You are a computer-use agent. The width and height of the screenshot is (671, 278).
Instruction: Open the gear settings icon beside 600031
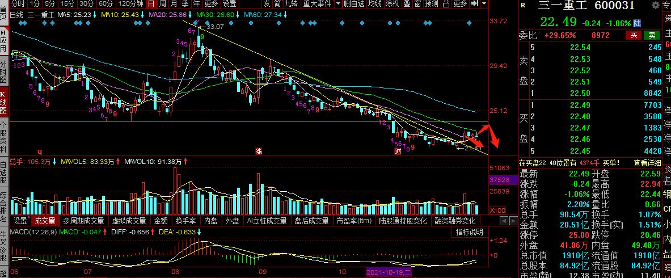point(655,5)
